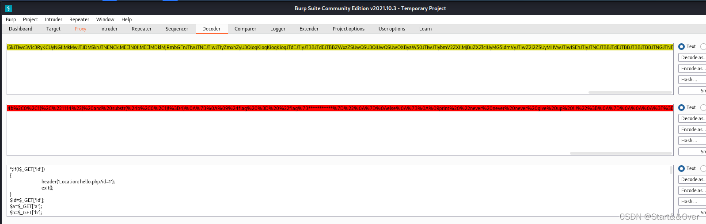The image size is (706, 224).
Task: Open the Window menu
Action: (x=105, y=19)
